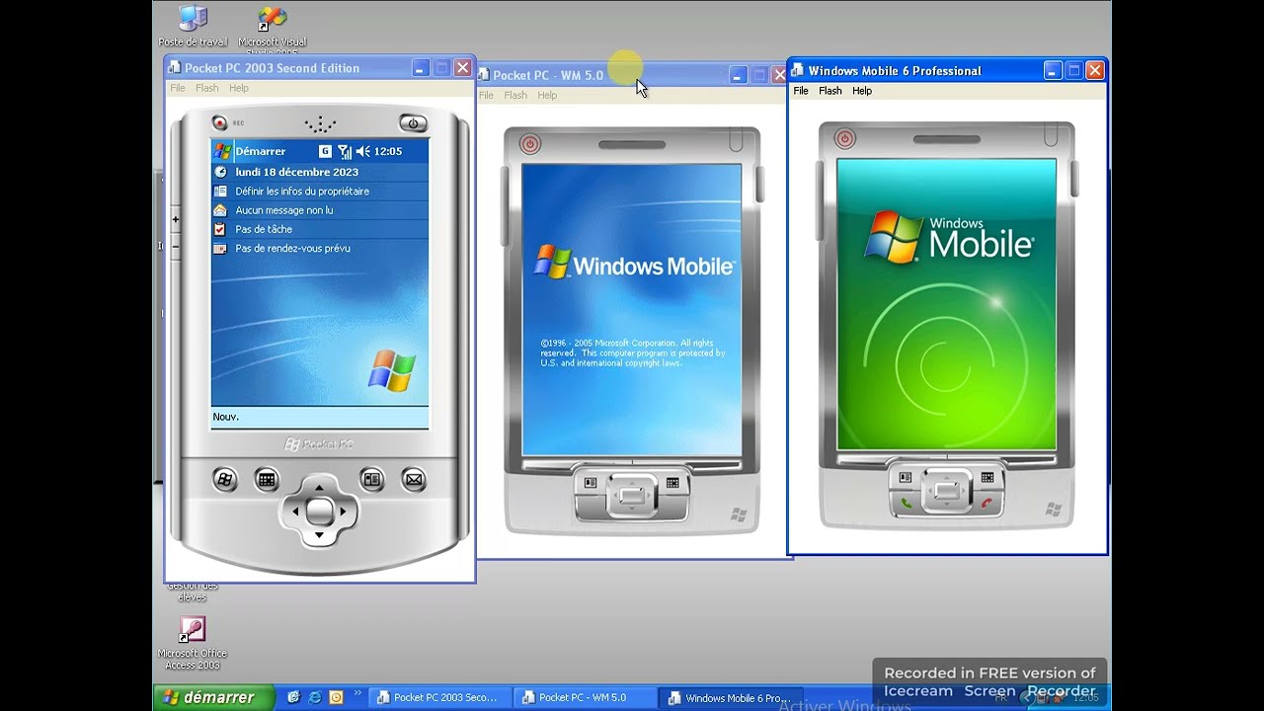Tap Nouv. on the Pocket PC bottom bar
This screenshot has height=711, width=1264.
coord(226,417)
